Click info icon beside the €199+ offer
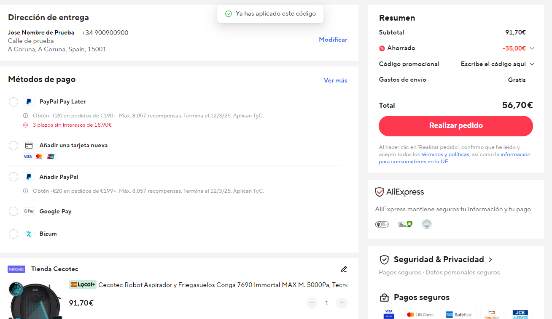 (25, 191)
